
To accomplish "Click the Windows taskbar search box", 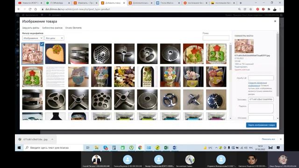I will pyautogui.click(x=53, y=147).
